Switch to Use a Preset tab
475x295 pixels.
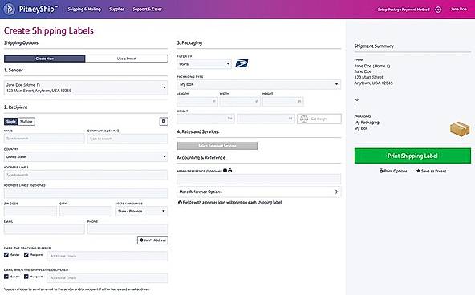[x=127, y=59]
